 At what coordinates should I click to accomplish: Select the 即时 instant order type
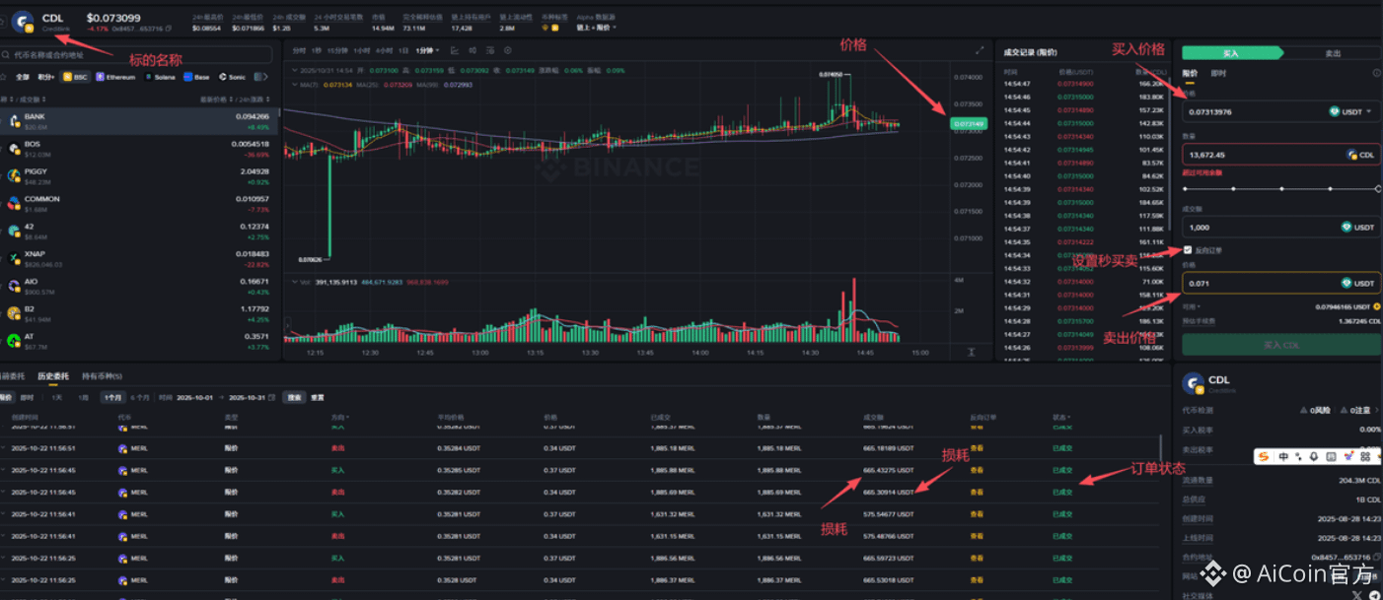1218,73
